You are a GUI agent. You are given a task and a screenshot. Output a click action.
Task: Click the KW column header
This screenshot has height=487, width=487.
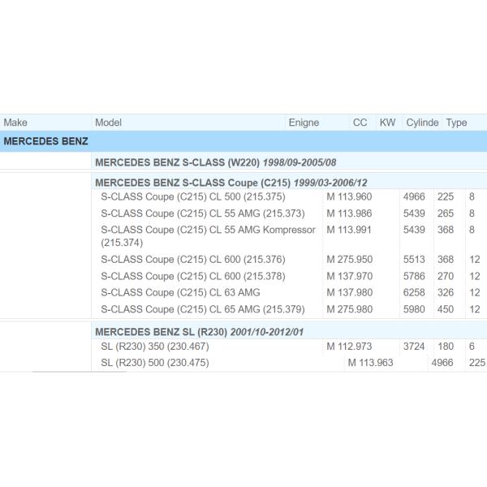387,123
